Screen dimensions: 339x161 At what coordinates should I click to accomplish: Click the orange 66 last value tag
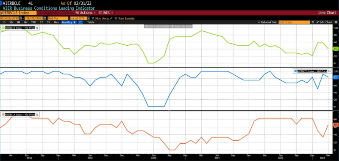click(x=335, y=125)
